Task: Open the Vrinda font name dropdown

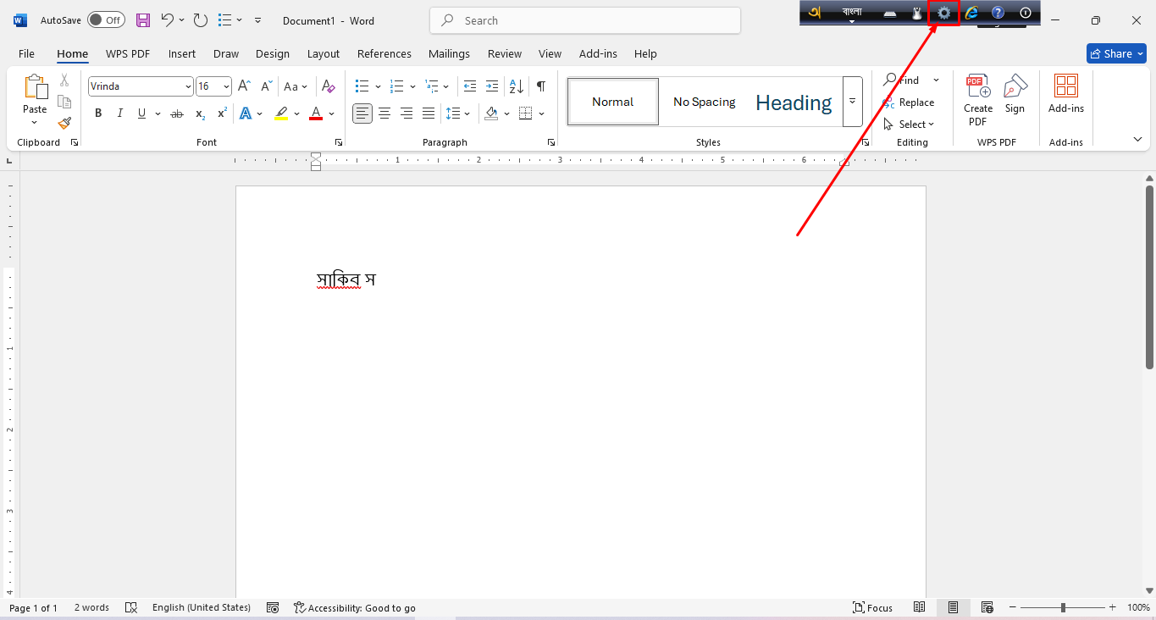Action: click(188, 86)
